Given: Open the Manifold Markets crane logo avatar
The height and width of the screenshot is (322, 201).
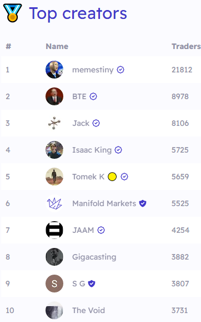Looking at the screenshot, I should tap(54, 203).
